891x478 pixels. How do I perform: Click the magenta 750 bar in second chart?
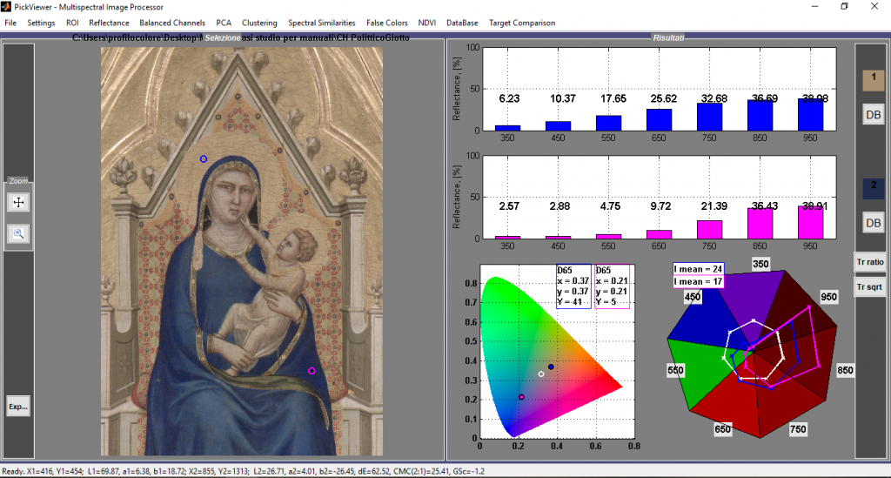[709, 230]
